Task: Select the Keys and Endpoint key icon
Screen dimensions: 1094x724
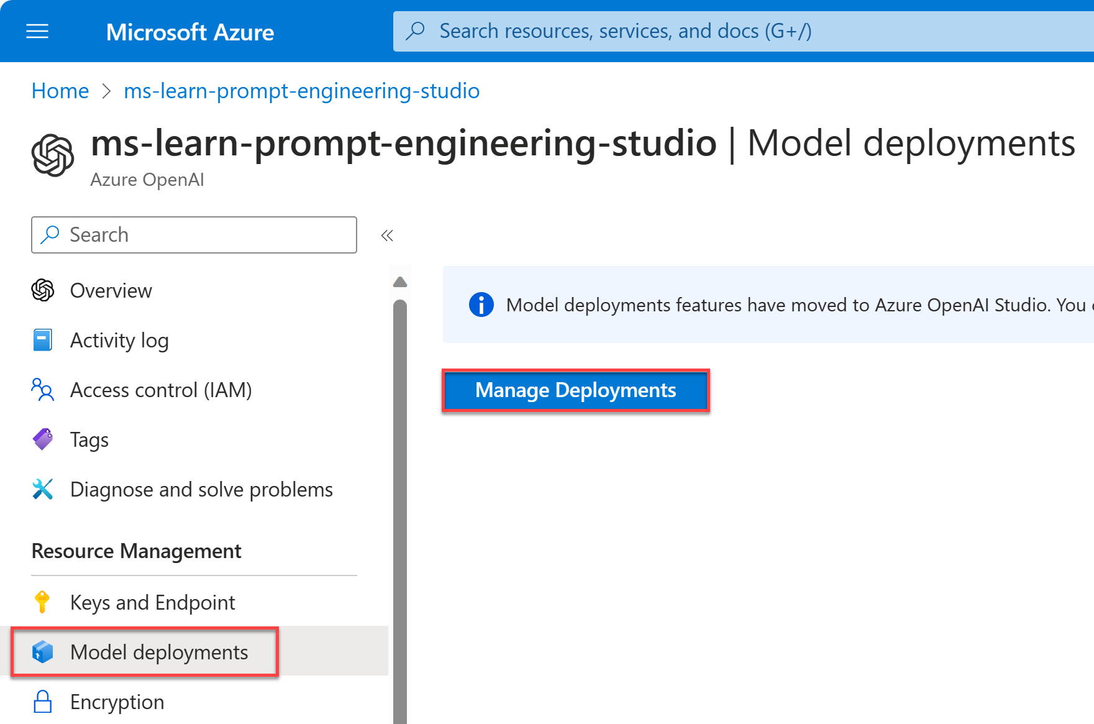Action: point(42,602)
